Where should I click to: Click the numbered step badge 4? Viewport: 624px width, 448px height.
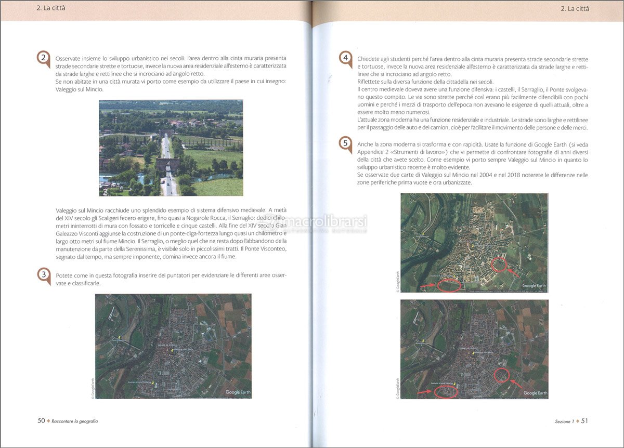[x=346, y=59]
